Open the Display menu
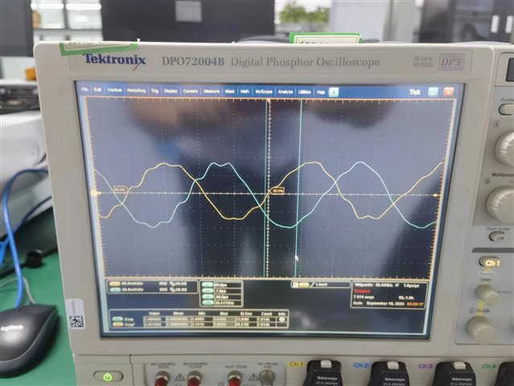The height and width of the screenshot is (386, 514). pos(171,91)
